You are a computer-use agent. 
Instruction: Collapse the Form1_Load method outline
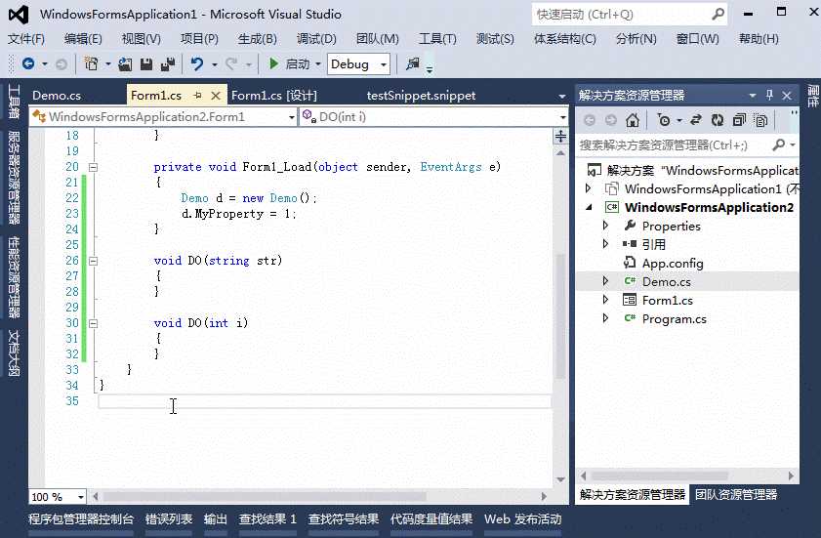tap(93, 168)
